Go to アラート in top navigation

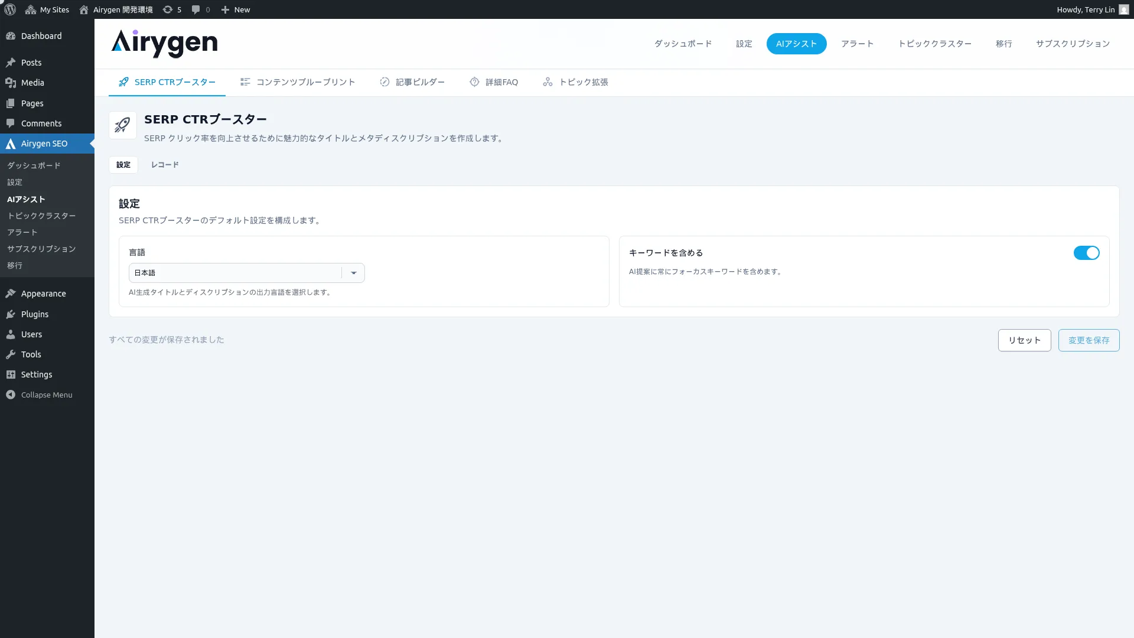pos(857,44)
